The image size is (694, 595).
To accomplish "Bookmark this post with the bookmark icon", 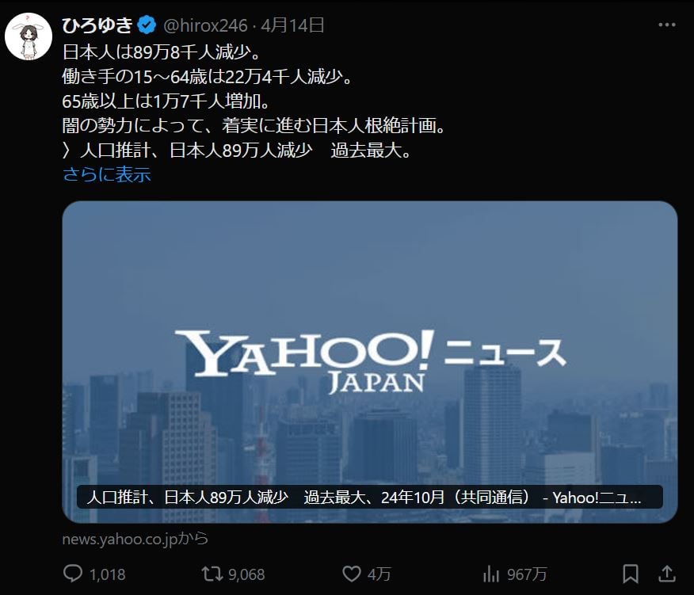I will tap(631, 574).
